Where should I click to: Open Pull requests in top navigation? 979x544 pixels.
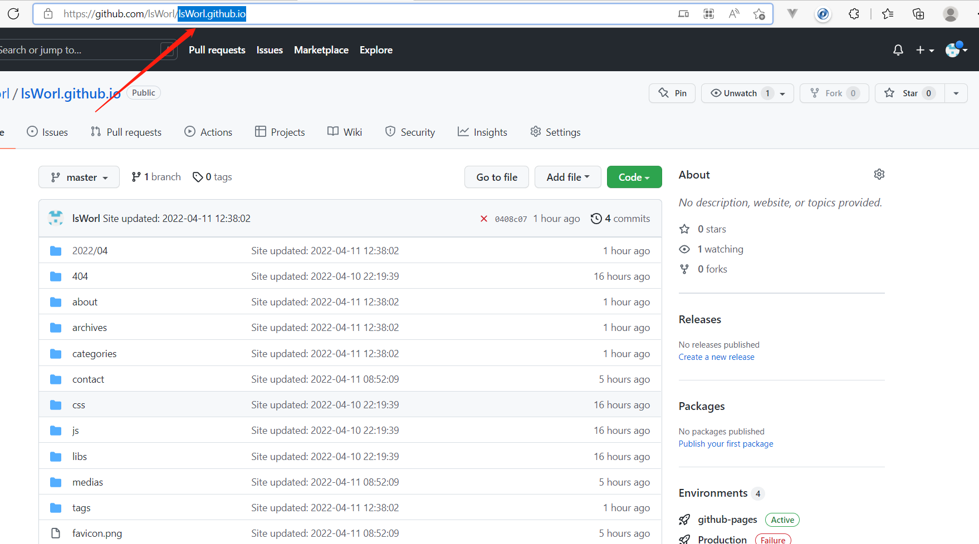click(217, 50)
